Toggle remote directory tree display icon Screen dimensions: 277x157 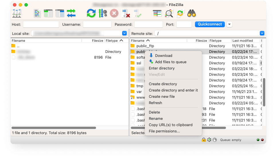[x=60, y=13]
